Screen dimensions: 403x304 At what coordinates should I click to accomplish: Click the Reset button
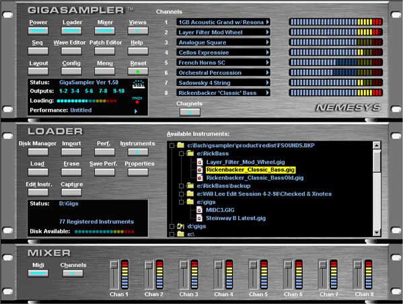(138, 71)
